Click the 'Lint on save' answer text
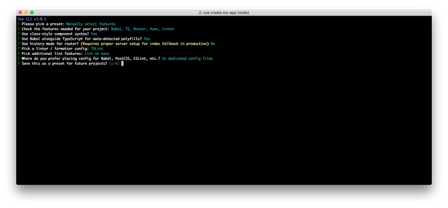Image resolution: width=448 pixels, height=208 pixels. click(97, 53)
